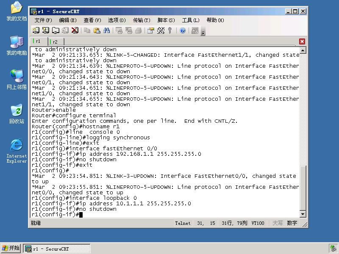
Task: Select the 我的文档 desktop icon
Action: coord(17,11)
